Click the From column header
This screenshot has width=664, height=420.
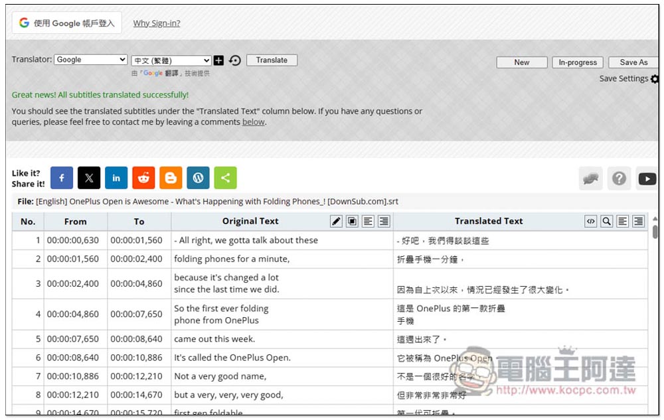coord(76,222)
